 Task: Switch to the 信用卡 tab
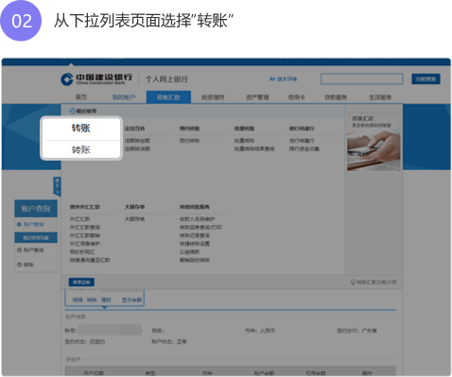296,97
